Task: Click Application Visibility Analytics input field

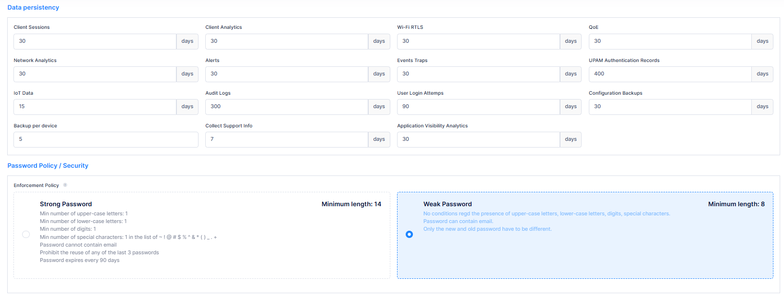Action: tap(478, 139)
